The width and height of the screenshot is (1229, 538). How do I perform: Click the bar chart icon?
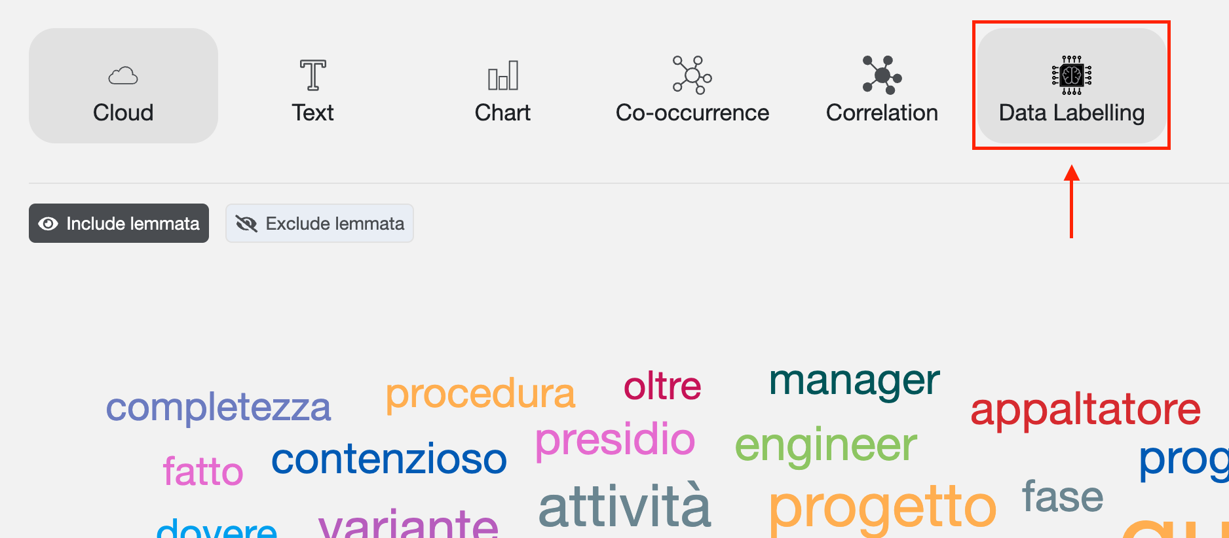pyautogui.click(x=503, y=75)
